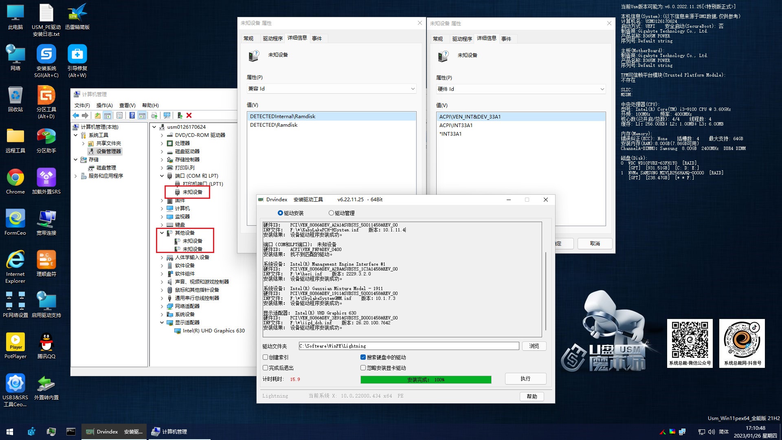Open 宽带连接 desktop icon
Image resolution: width=782 pixels, height=440 pixels.
46,222
